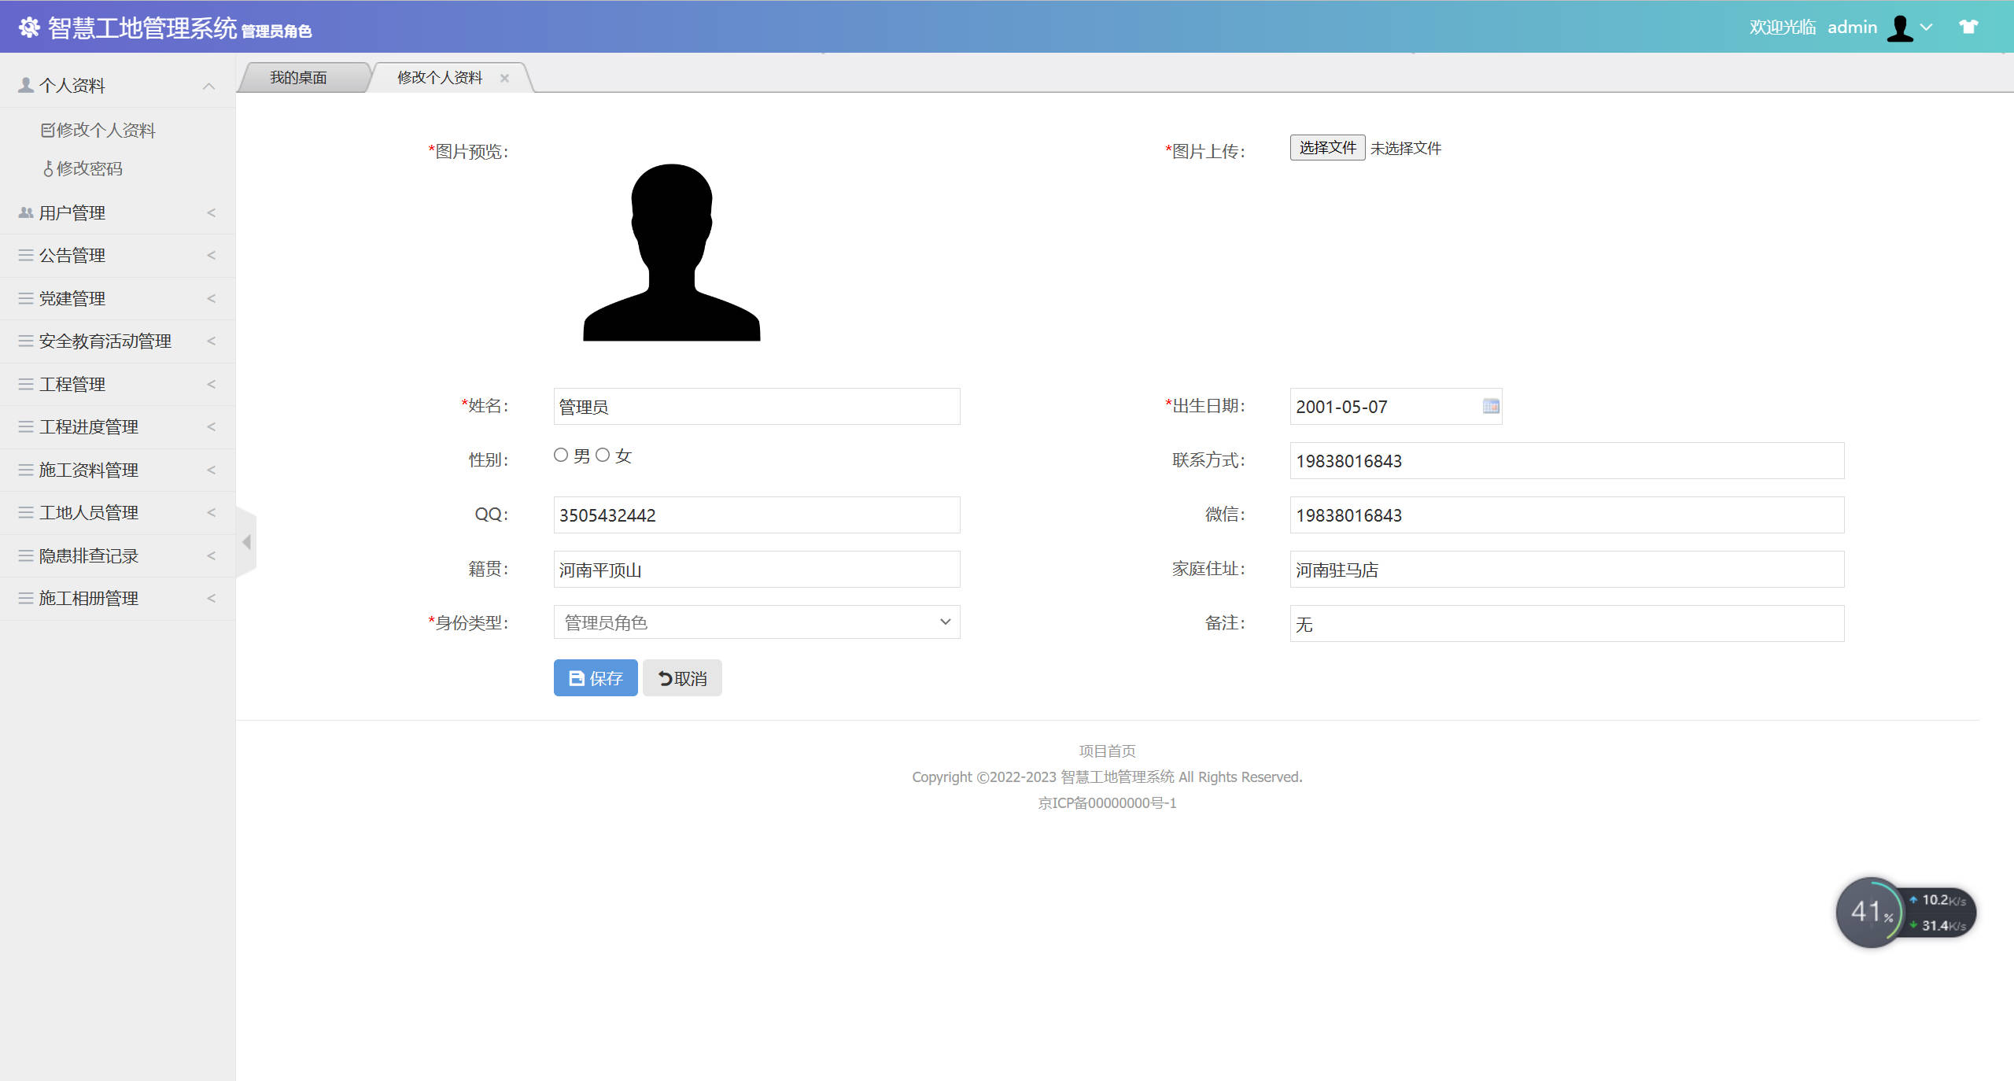This screenshot has height=1081, width=2014.
Task: Choose a role in the 身份类型 dropdown
Action: point(755,622)
